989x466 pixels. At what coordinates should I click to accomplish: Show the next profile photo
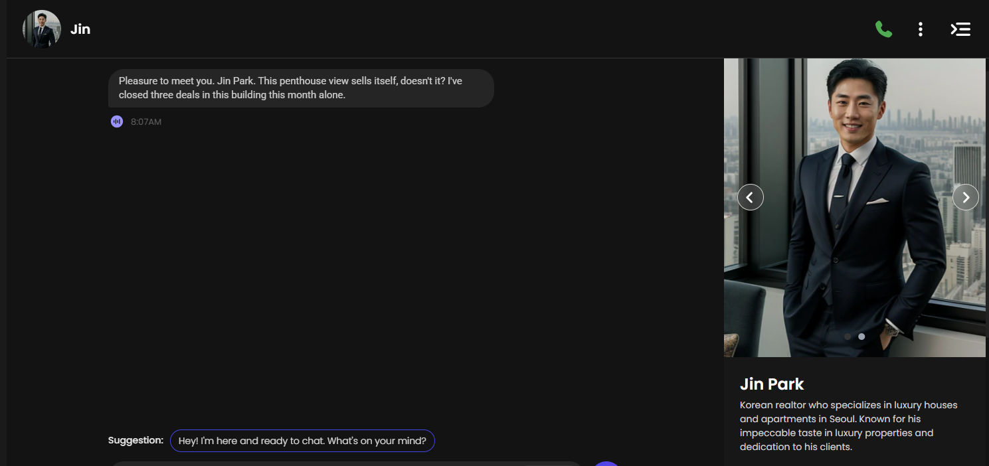click(966, 197)
